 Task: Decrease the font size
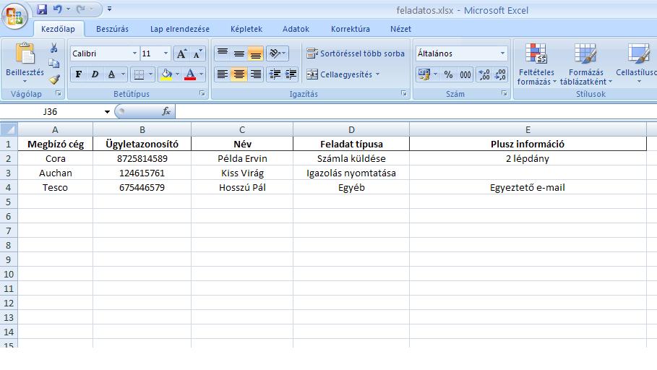click(198, 53)
